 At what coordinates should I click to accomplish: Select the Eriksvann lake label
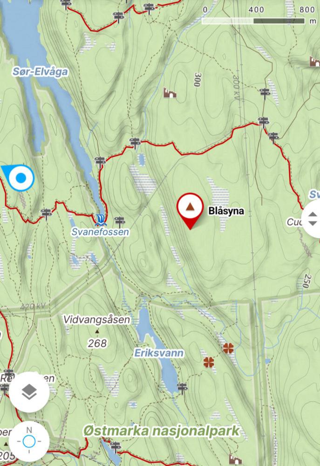[x=159, y=353]
